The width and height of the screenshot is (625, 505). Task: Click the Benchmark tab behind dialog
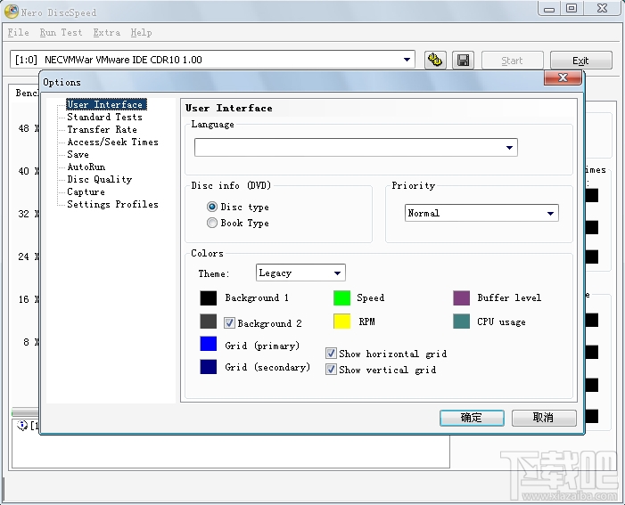click(x=26, y=93)
